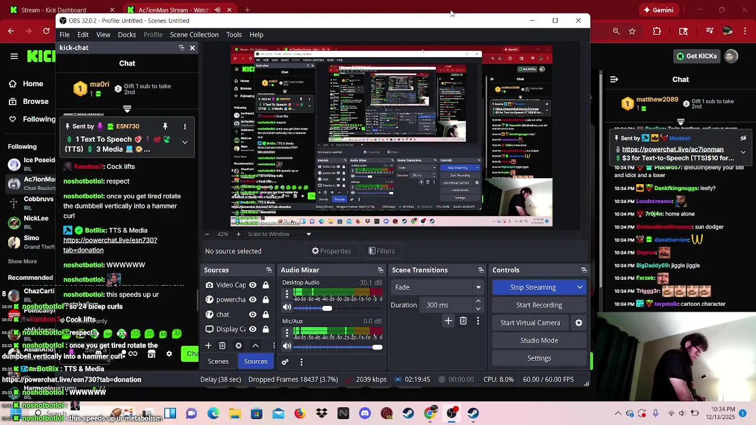Mute Mic/Aux speaker icon

287,346
